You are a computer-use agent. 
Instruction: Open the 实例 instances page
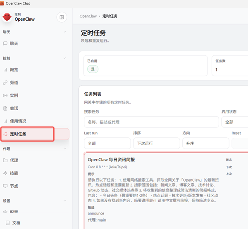pos(14,95)
